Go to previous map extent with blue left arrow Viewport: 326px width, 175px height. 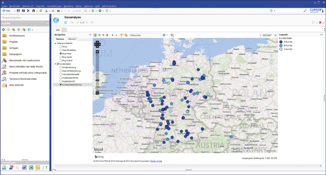(112, 35)
